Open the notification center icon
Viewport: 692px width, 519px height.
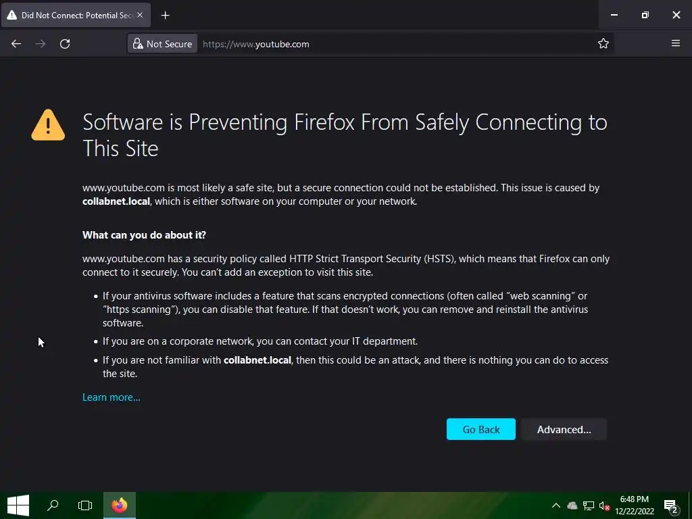(x=671, y=506)
